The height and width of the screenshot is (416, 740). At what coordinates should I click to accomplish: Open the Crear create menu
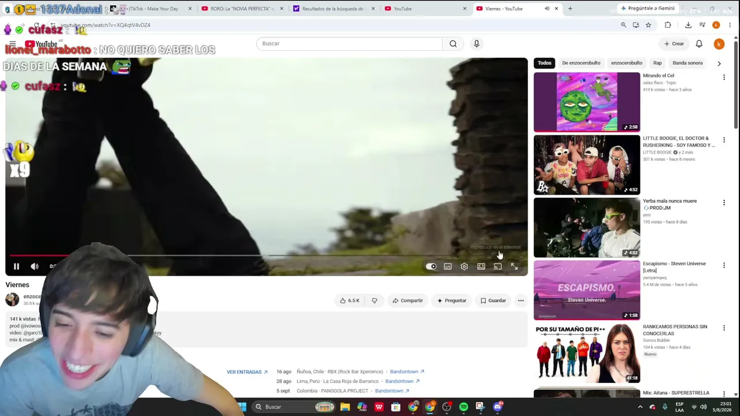[x=674, y=43]
